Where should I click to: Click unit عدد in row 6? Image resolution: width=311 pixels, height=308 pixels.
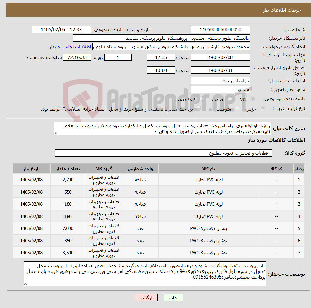pos(140,241)
